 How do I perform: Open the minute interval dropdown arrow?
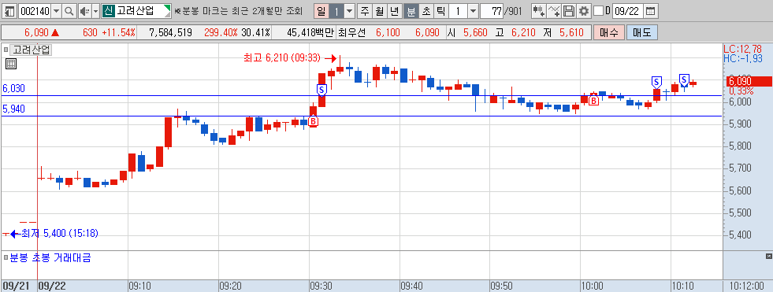tap(473, 10)
